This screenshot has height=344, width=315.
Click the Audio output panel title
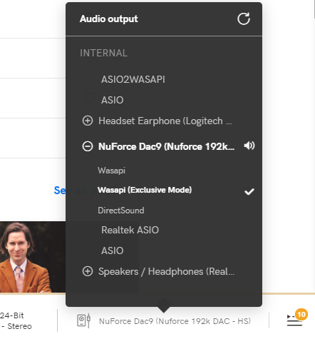(109, 19)
